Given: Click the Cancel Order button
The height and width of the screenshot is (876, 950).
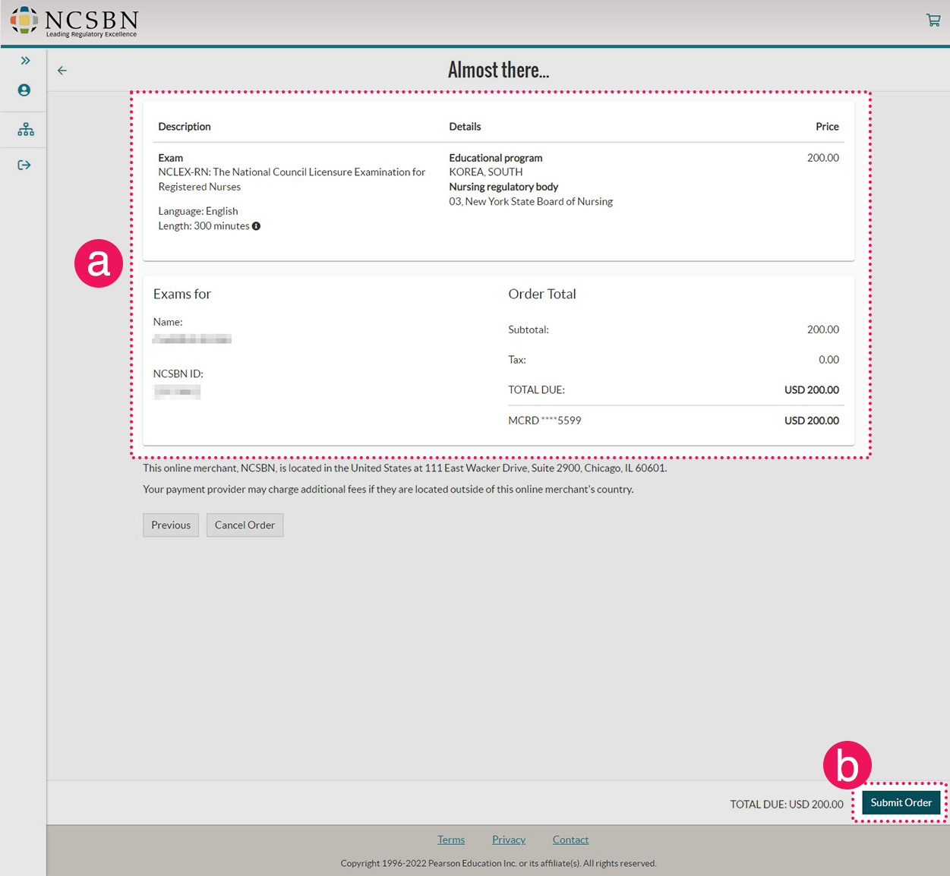Looking at the screenshot, I should 245,525.
